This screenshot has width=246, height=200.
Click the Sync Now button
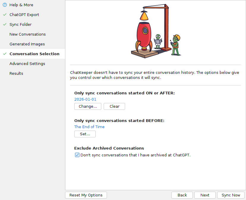[231, 195]
